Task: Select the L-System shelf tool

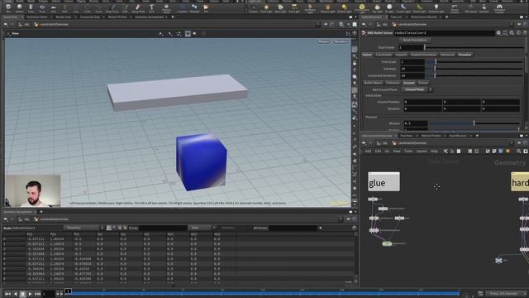Action: point(182,8)
